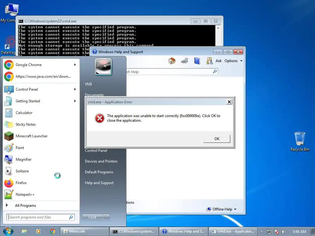Click the Lock button

click(x=93, y=217)
